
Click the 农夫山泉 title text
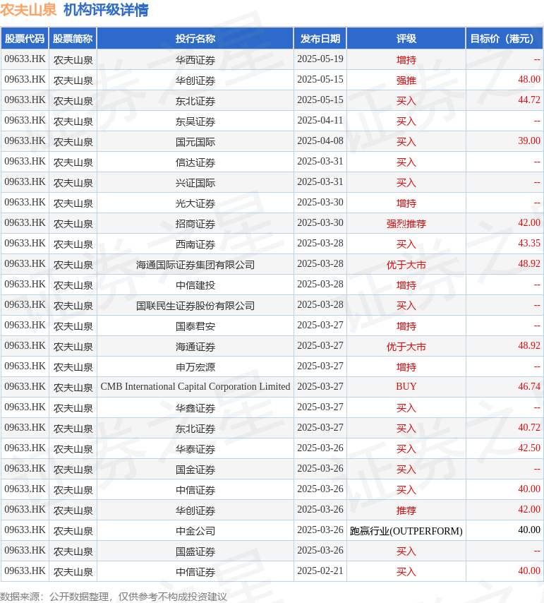28,10
